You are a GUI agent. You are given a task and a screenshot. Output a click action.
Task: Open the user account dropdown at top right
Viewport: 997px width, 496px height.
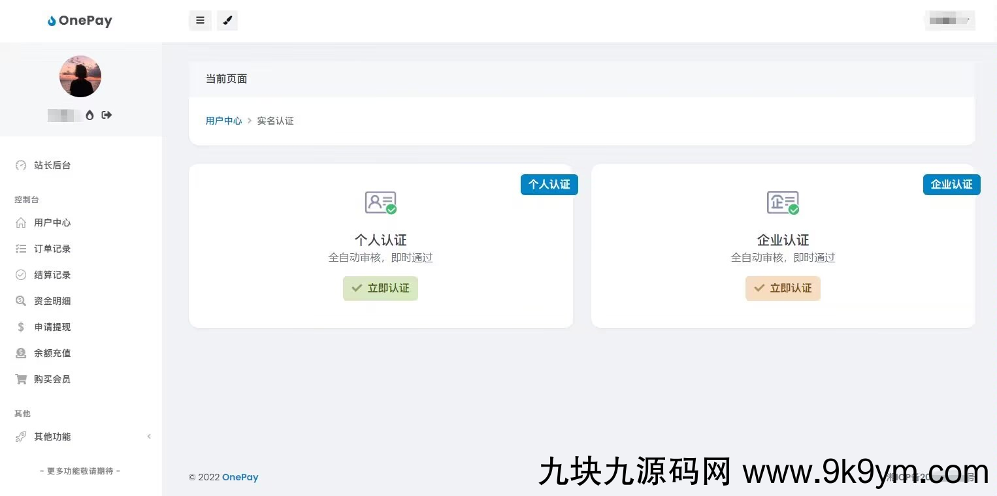949,20
